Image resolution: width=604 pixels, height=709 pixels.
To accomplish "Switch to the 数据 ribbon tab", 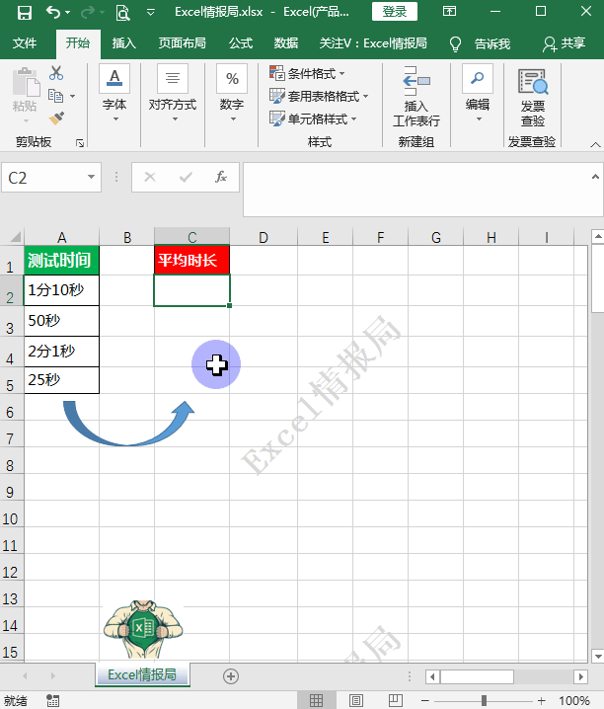I will (286, 43).
